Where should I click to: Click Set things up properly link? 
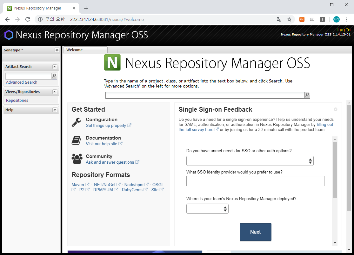pyautogui.click(x=106, y=126)
